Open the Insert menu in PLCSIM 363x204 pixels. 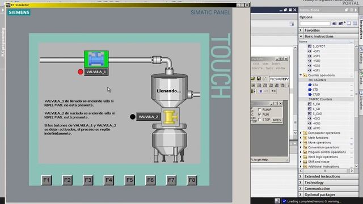[276, 63]
